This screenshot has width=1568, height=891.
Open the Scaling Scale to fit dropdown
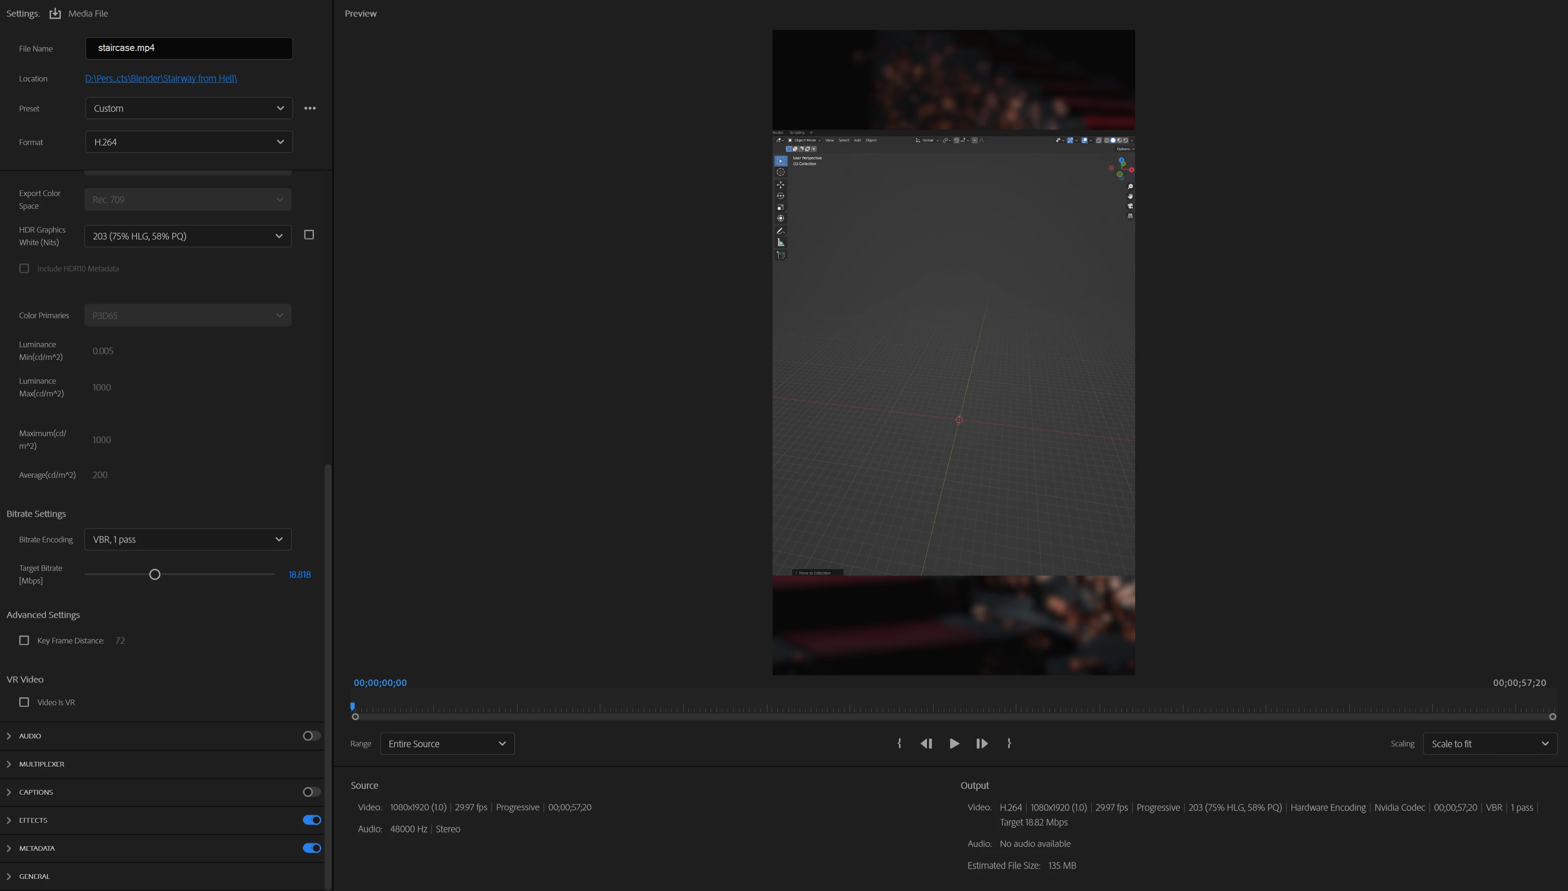(x=1490, y=744)
